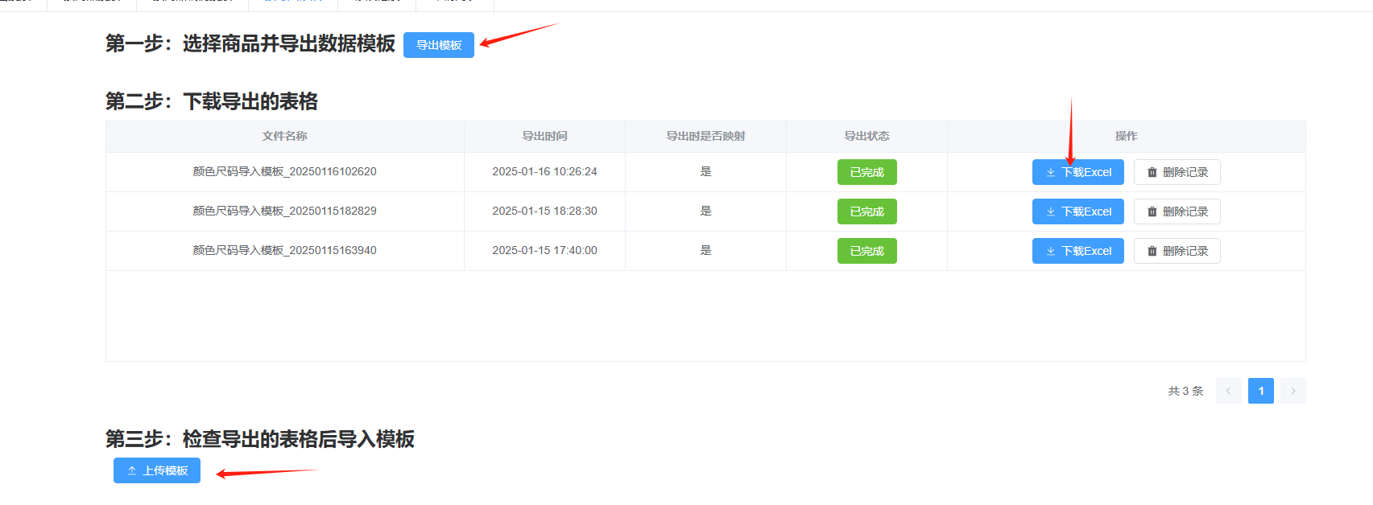Click file name 颜色尺码导入模板_20250115182829
This screenshot has height=505, width=1373.
284,211
